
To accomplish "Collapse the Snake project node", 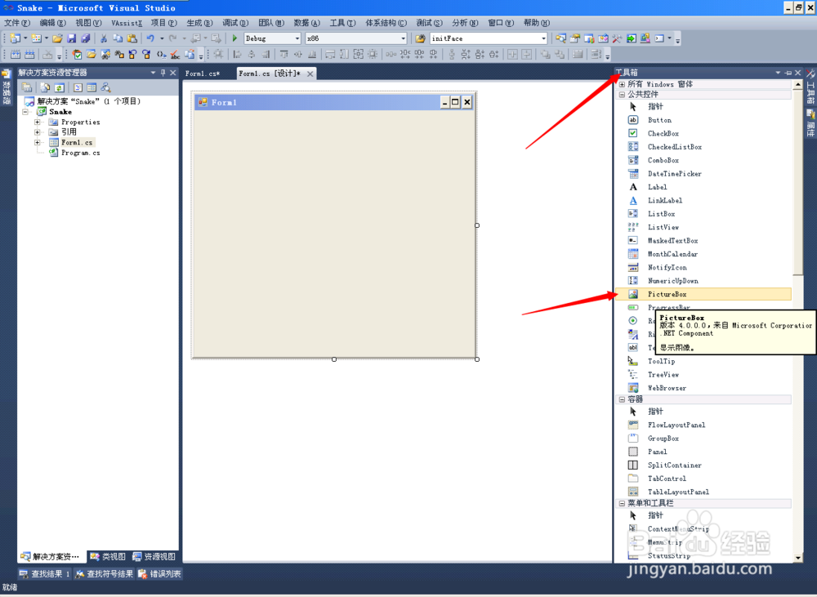I will (x=25, y=112).
